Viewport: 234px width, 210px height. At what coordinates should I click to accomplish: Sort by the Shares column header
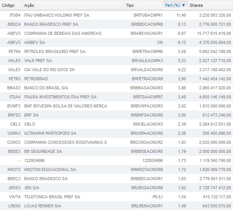point(196,5)
